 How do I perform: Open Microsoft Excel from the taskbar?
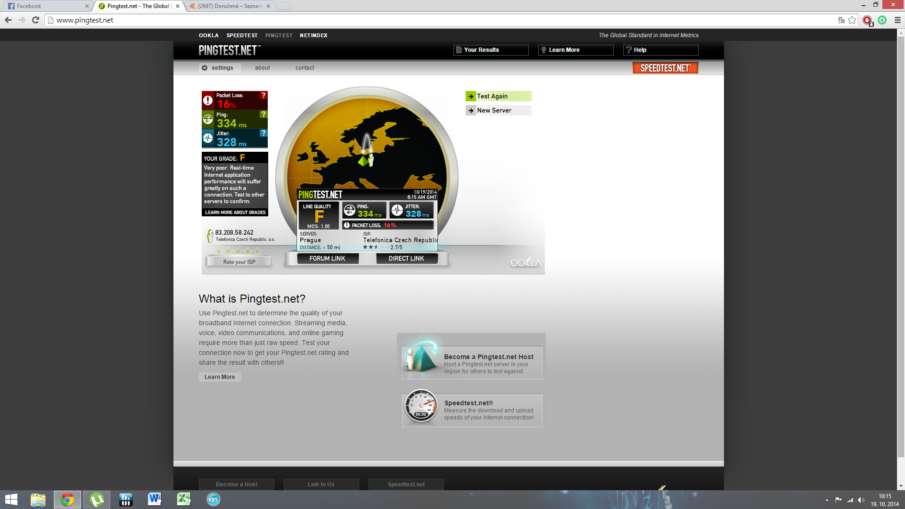click(184, 500)
